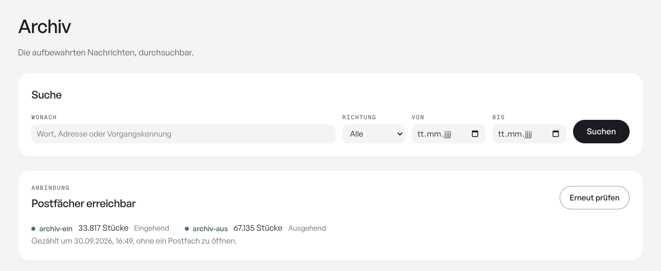
Task: Click the Suchen button
Action: pos(601,132)
